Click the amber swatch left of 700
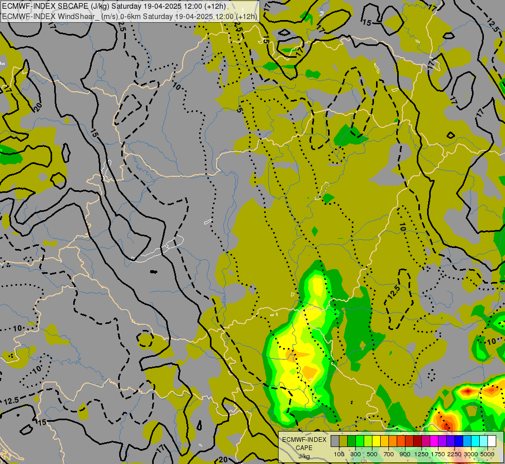Viewport: 505px width, 464px height. point(384,441)
